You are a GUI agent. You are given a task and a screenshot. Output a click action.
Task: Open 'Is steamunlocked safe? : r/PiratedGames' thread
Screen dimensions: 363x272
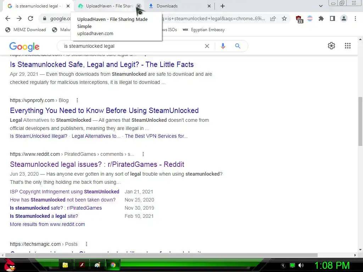tap(56, 208)
